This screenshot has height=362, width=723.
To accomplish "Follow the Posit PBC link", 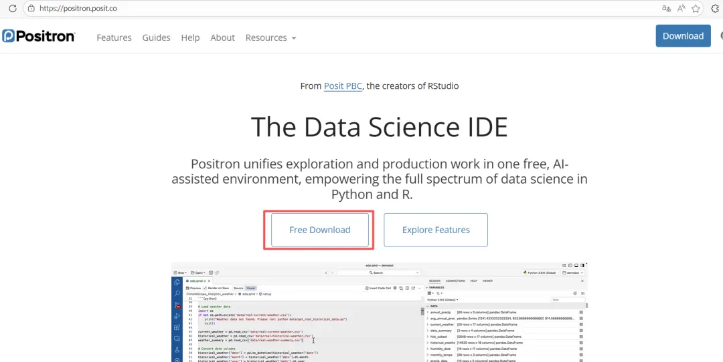I will click(x=343, y=86).
